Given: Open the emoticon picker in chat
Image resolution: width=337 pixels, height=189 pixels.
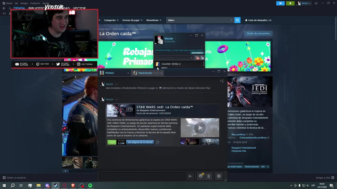Looking at the screenshot, I should click(x=201, y=176).
